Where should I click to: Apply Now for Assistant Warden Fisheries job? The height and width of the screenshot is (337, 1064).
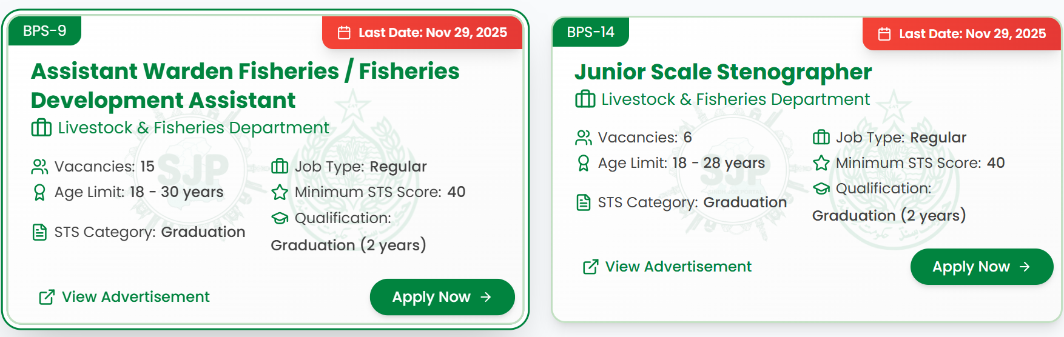point(442,297)
